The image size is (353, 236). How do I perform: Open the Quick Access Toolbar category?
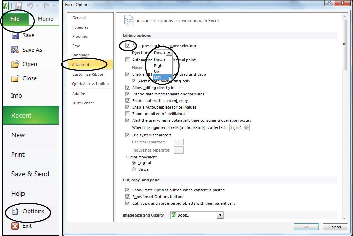coord(91,84)
